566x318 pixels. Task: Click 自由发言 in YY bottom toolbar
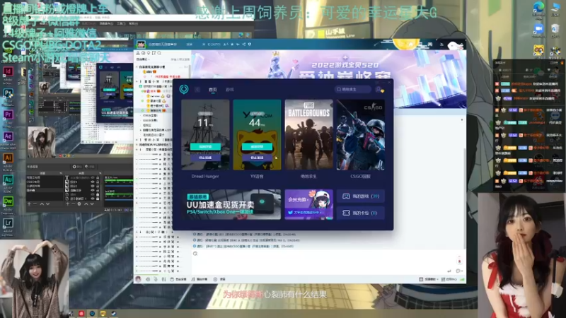[x=178, y=279]
